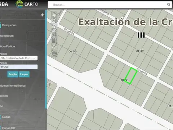Activate the zoom out magnifier tool

point(54,27)
